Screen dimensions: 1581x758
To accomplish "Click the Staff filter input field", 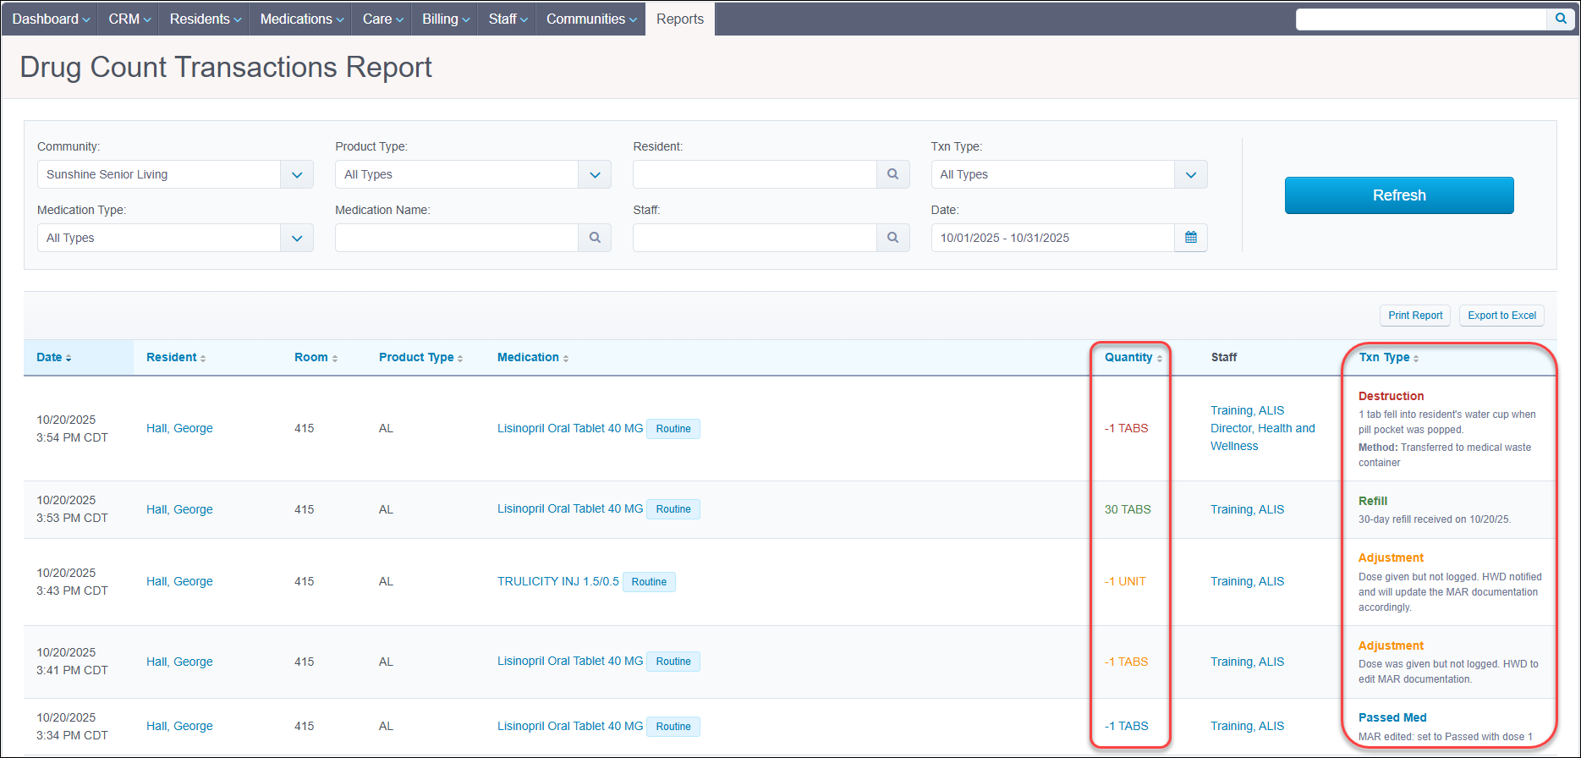I will (755, 238).
